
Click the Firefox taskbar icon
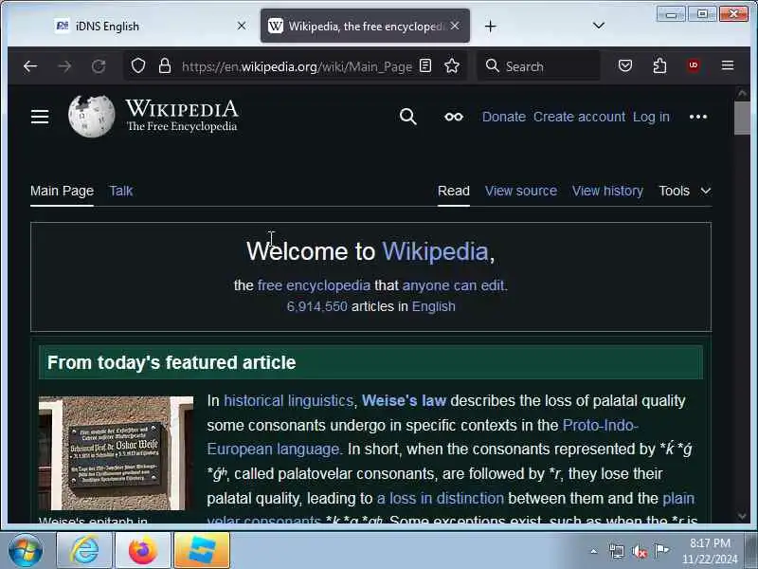pyautogui.click(x=143, y=551)
